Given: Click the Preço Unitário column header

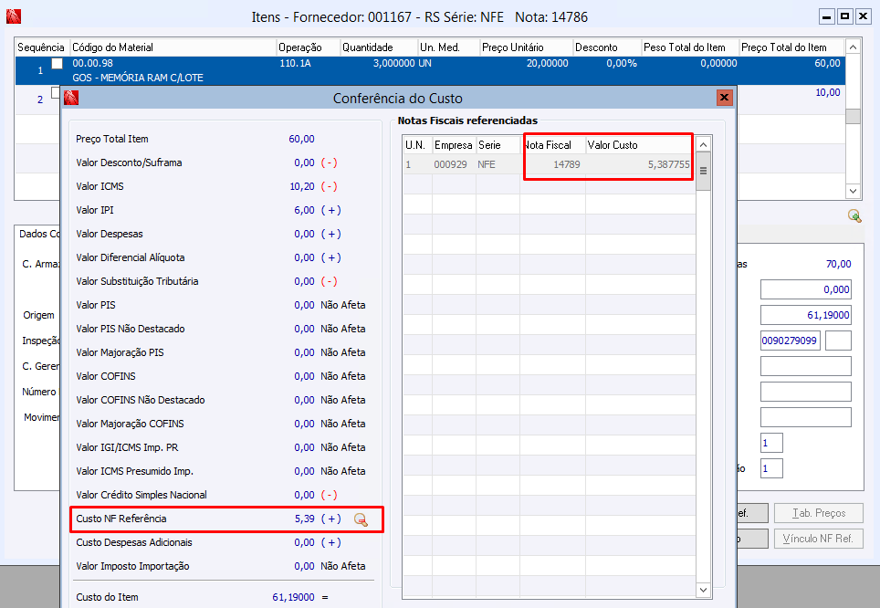Looking at the screenshot, I should 526,47.
